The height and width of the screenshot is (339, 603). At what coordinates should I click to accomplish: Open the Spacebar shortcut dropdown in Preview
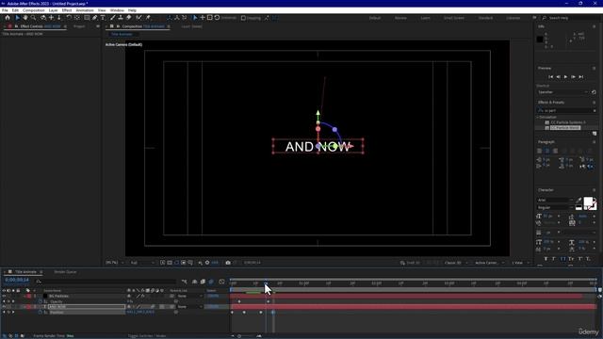563,92
